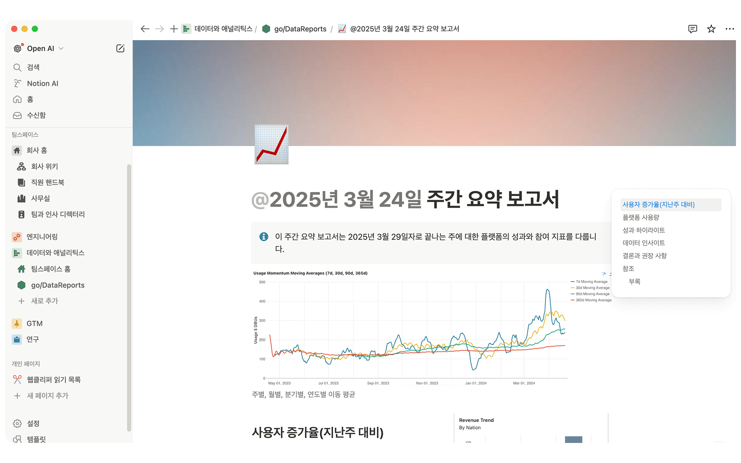Open 직원 핸드북 from the teamspace

48,182
